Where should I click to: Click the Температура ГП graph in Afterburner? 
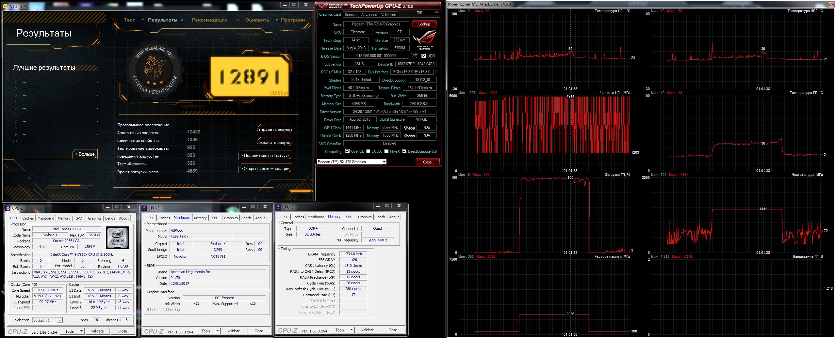click(737, 133)
